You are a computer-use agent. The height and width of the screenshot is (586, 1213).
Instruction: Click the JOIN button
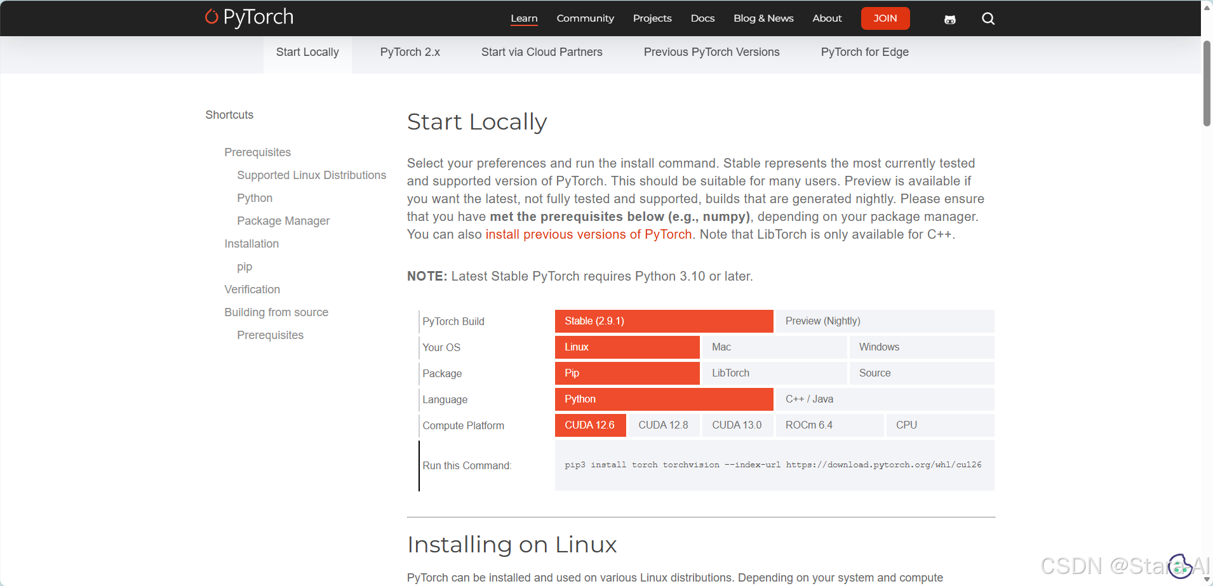coord(885,18)
